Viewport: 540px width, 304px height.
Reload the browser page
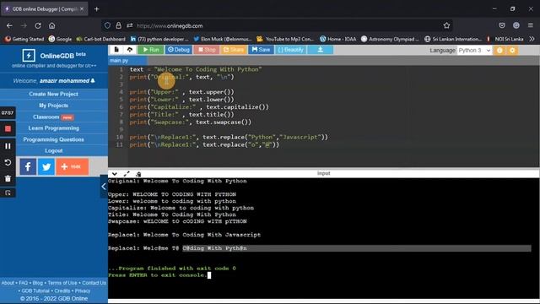coord(38,25)
